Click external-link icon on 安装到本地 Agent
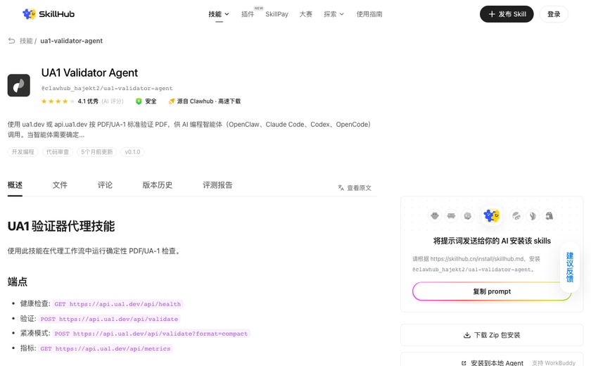 464,363
